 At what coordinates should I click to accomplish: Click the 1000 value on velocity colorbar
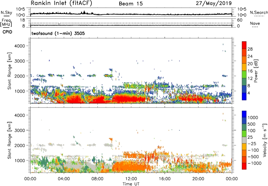253,118
